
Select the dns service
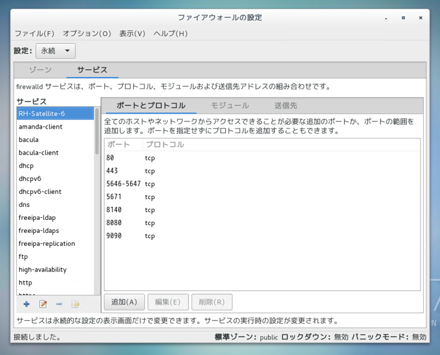pos(55,205)
